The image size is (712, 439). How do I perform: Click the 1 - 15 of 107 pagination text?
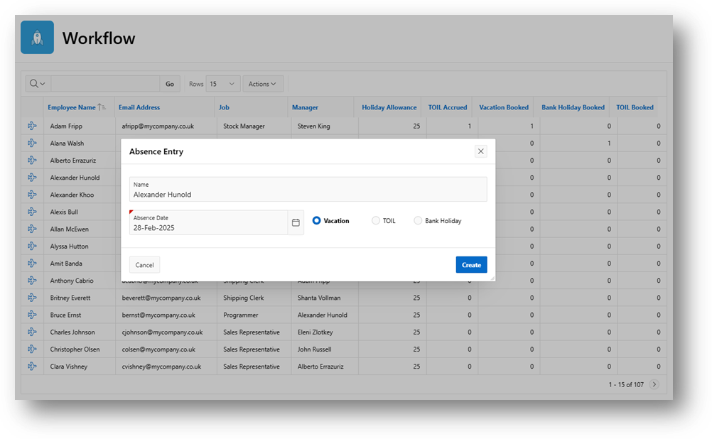(626, 384)
